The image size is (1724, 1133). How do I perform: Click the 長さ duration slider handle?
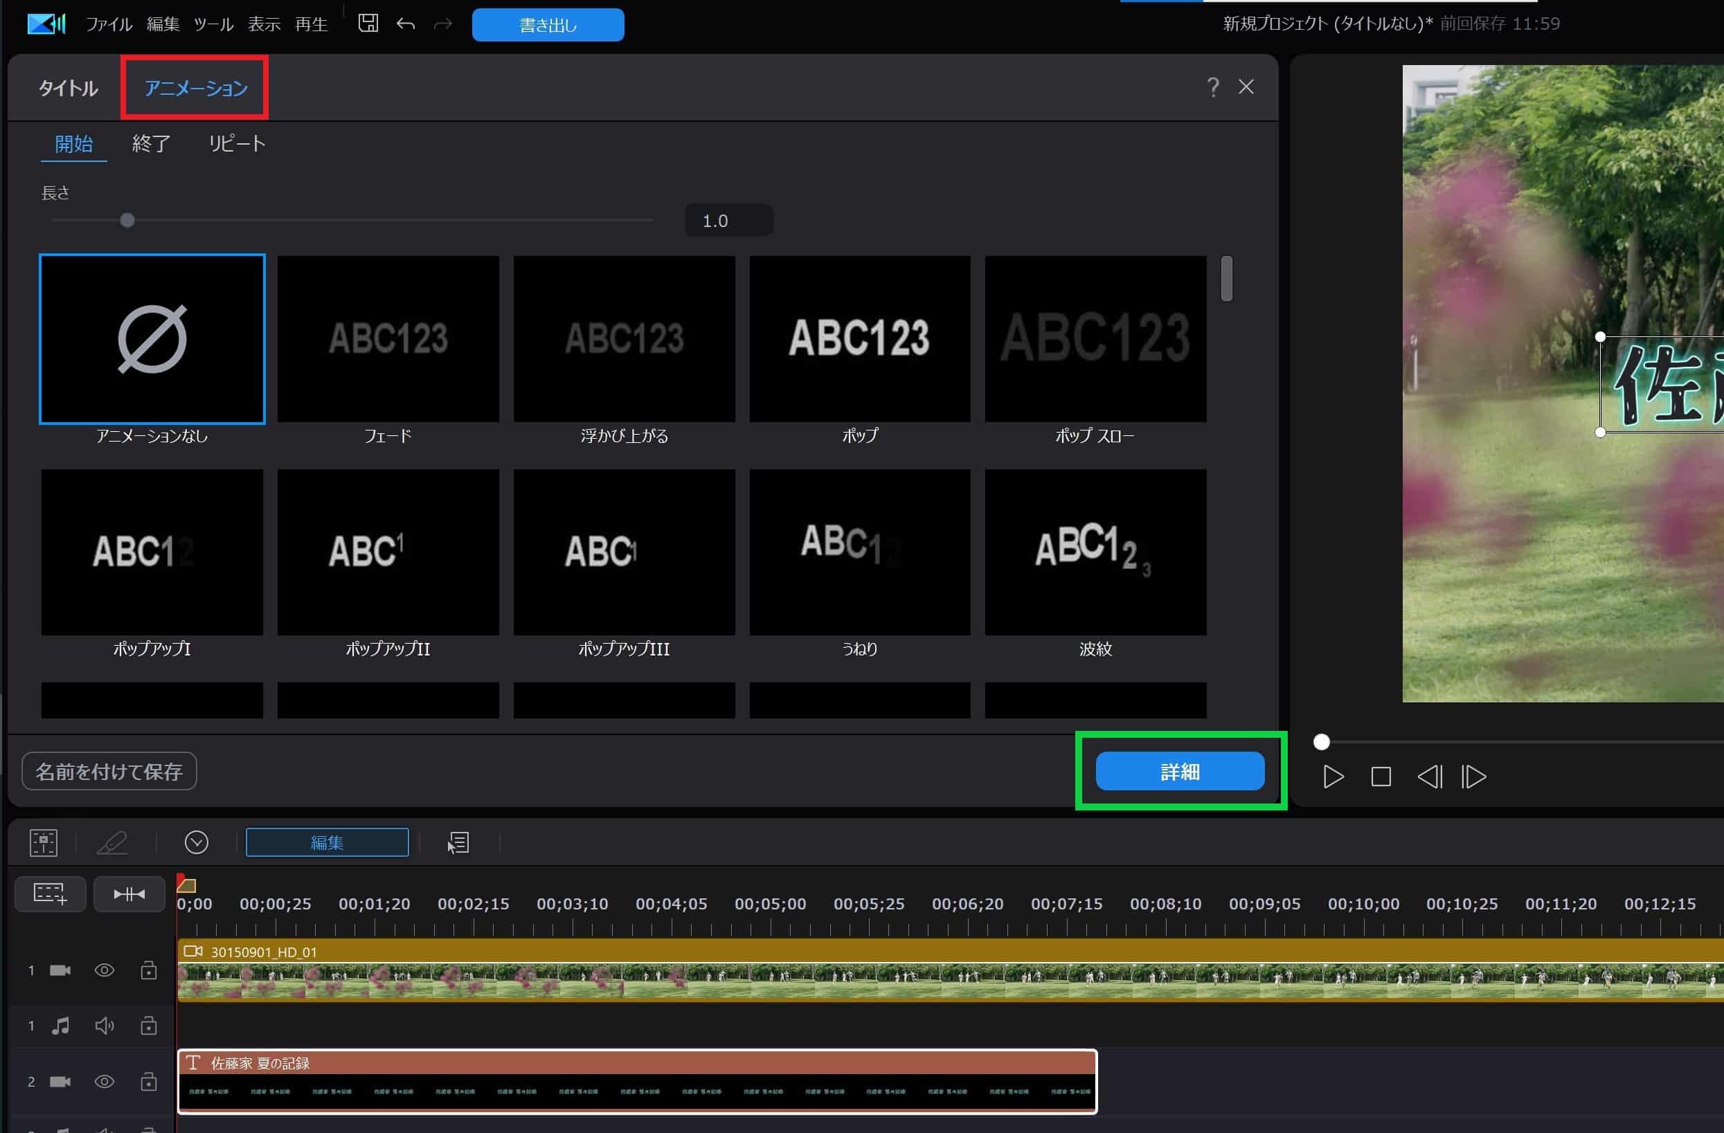tap(127, 220)
